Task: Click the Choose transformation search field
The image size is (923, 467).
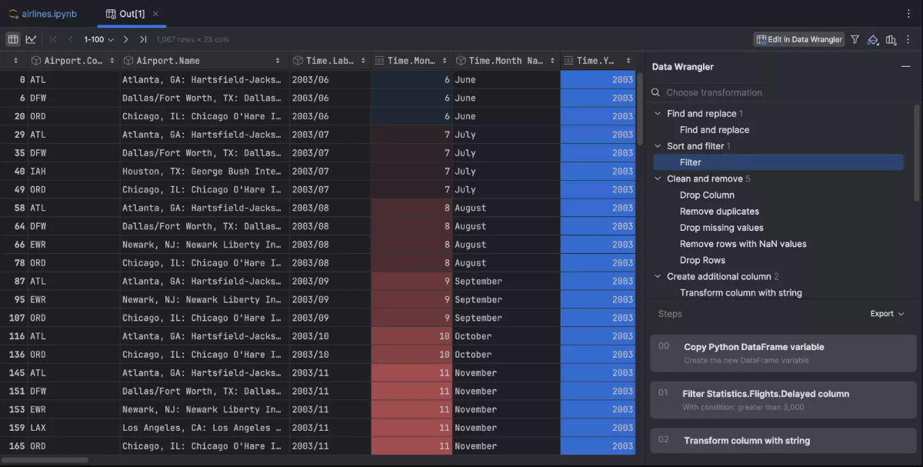Action: [783, 92]
